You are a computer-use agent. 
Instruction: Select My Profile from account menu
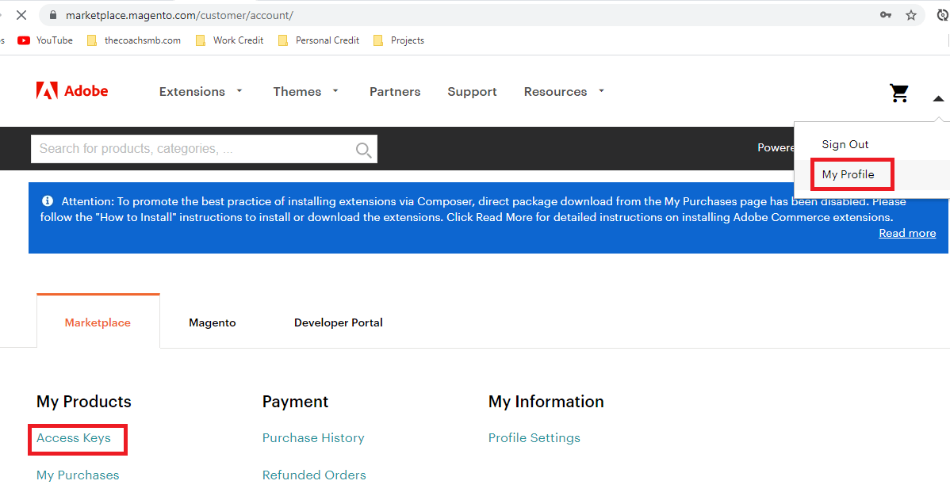(848, 174)
